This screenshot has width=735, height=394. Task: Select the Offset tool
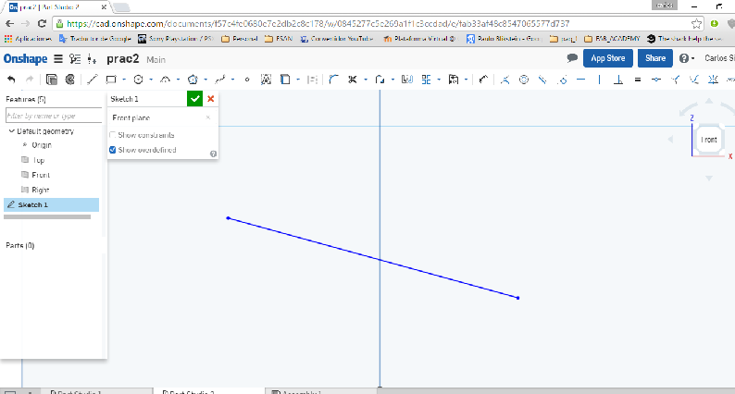[380, 80]
